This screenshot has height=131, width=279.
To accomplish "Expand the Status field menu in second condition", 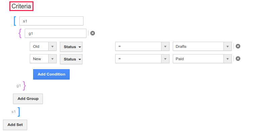I will pyautogui.click(x=71, y=59).
